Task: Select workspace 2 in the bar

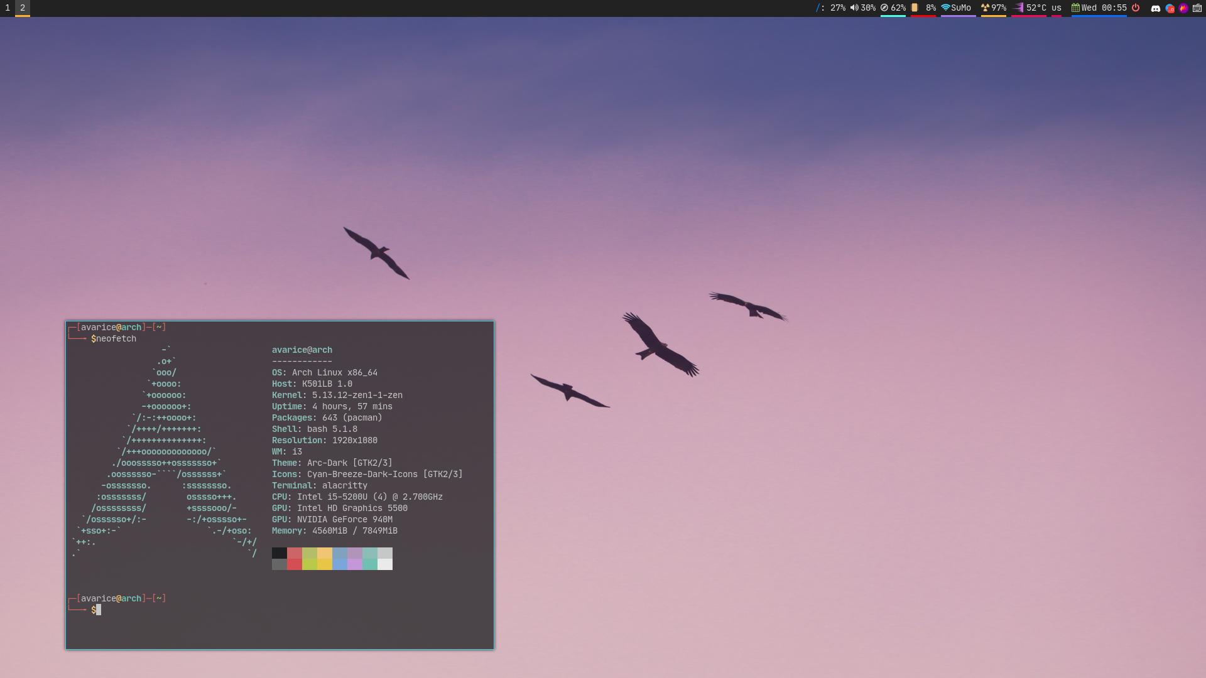Action: (x=23, y=8)
